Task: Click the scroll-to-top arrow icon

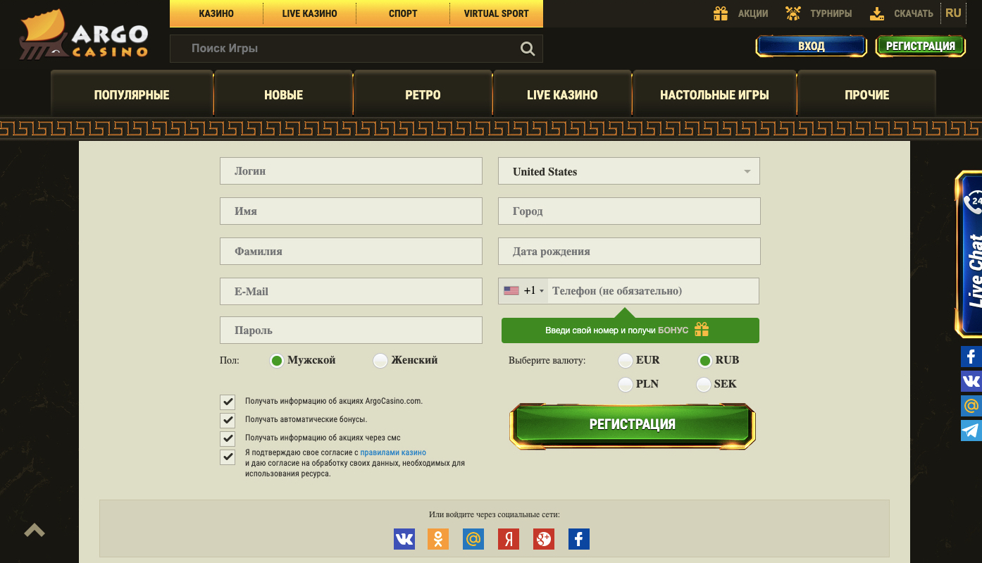Action: [x=35, y=531]
